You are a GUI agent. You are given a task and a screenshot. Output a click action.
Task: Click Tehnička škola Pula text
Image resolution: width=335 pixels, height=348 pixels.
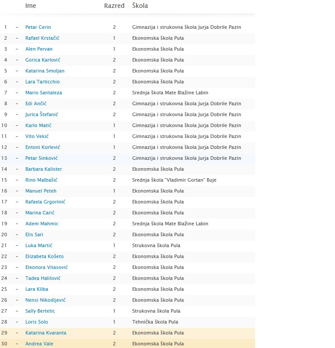tap(155, 322)
